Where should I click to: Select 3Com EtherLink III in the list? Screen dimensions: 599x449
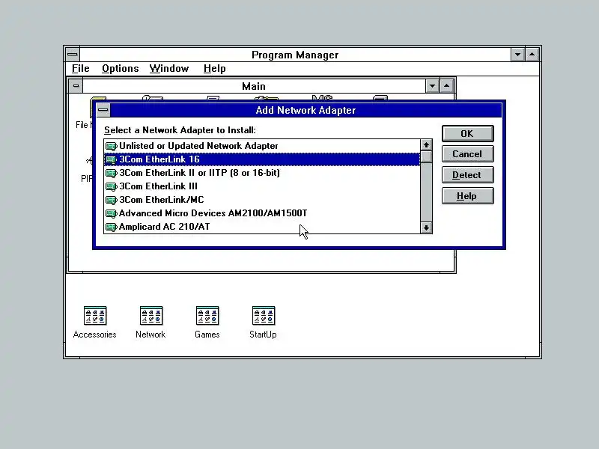point(261,186)
